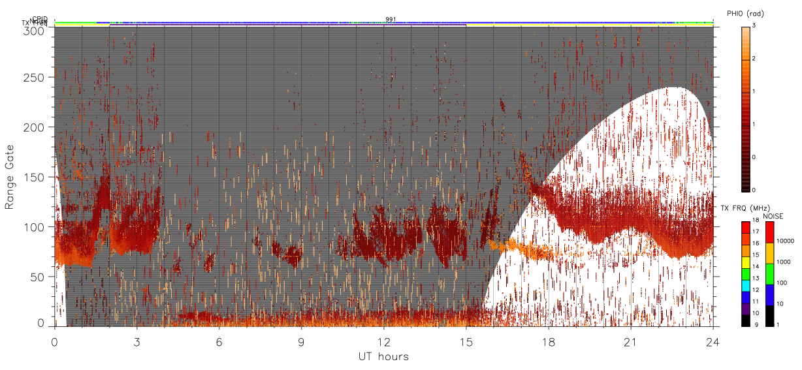Click the 'PHI0 (rad)' colorbar title

coord(745,13)
